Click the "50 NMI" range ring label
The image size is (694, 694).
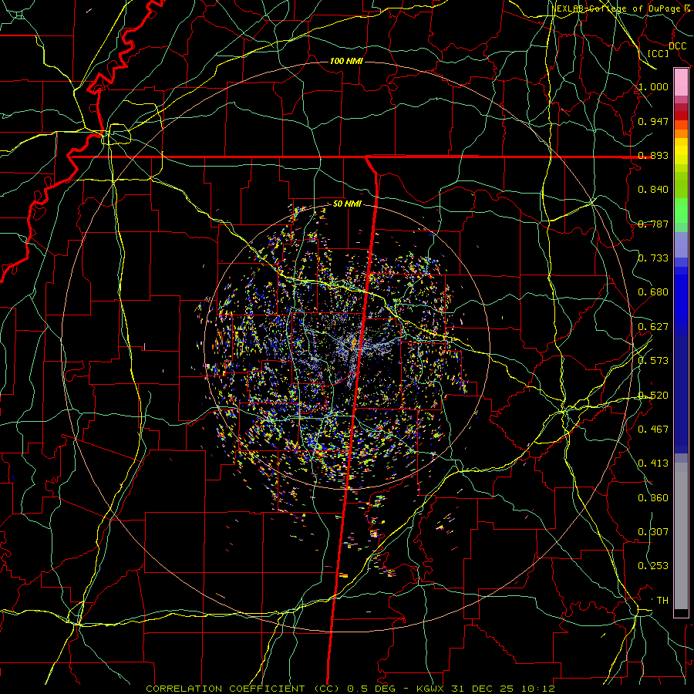coord(347,204)
